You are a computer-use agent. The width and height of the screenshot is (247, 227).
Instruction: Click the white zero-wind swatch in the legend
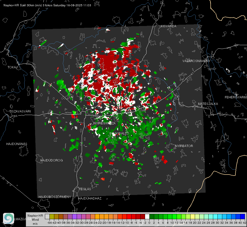pos(147,216)
